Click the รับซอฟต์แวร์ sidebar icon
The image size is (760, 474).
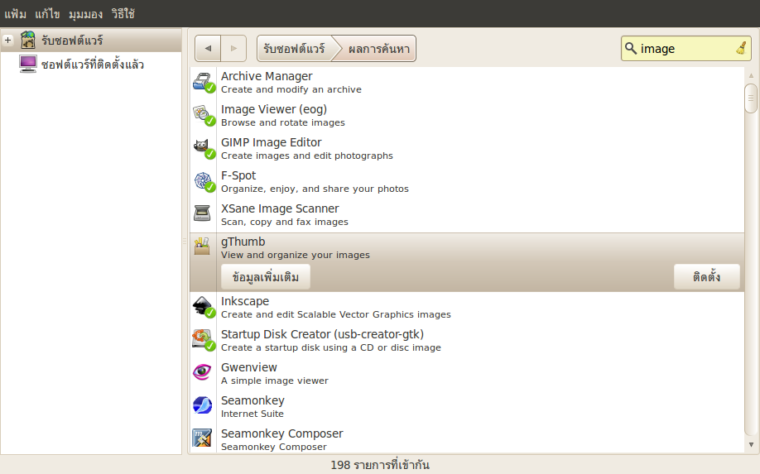(28, 40)
